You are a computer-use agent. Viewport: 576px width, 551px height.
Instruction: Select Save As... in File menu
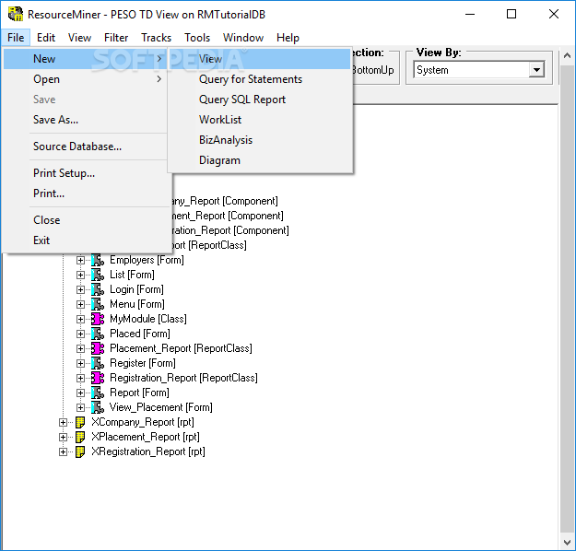click(85, 120)
